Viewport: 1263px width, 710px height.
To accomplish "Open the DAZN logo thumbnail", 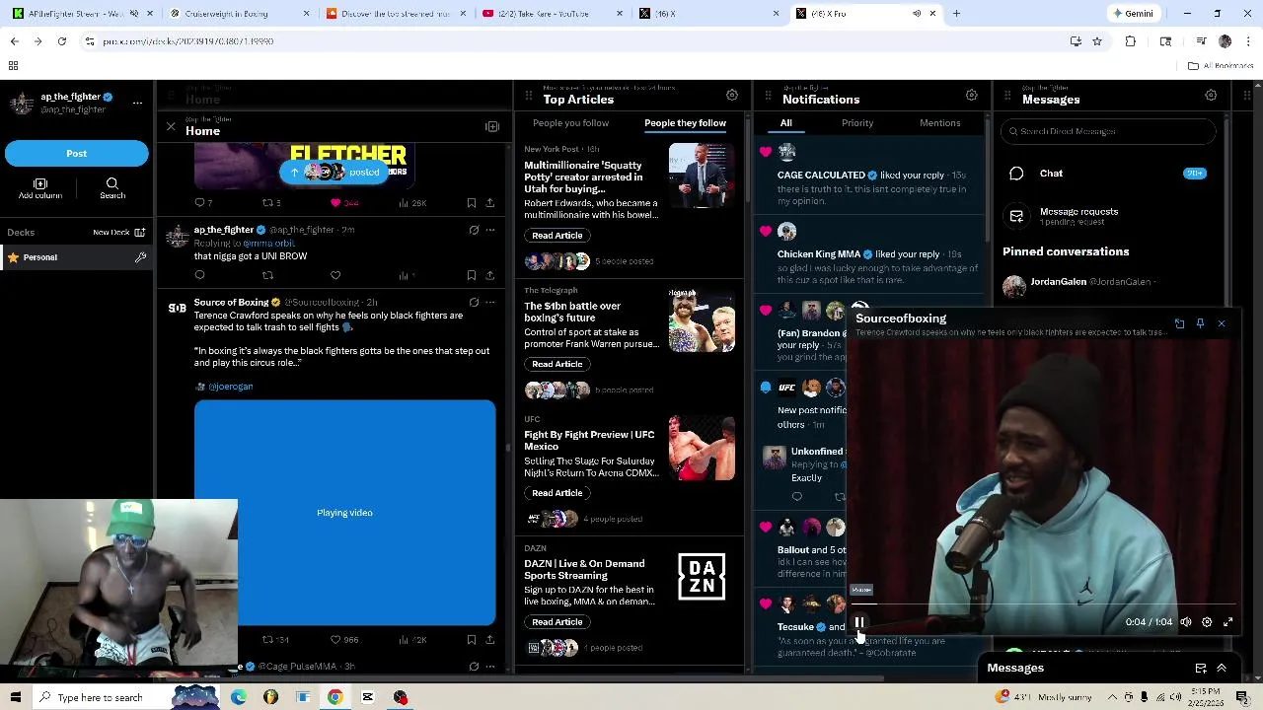I will (702, 578).
